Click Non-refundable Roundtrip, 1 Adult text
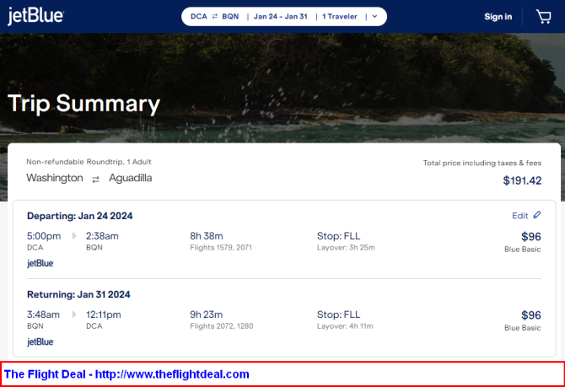Viewport: 565px width, 387px height. click(89, 162)
